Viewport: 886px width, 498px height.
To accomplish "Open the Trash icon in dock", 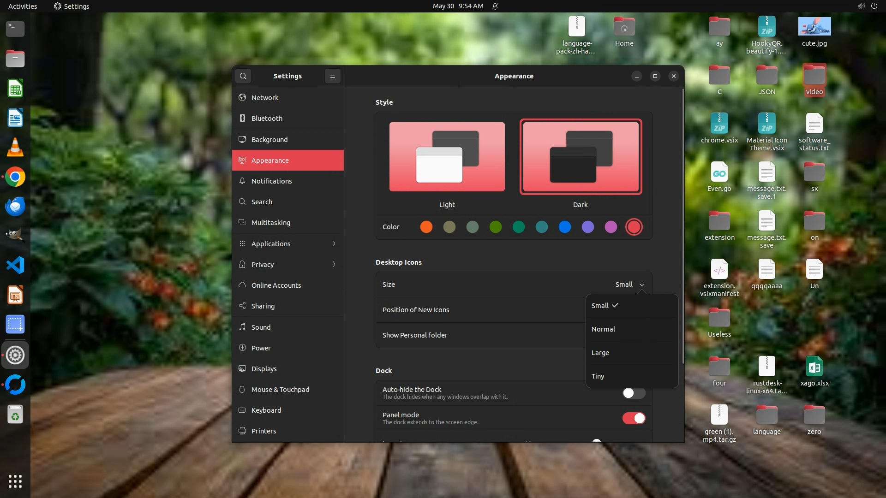I will pos(15,415).
